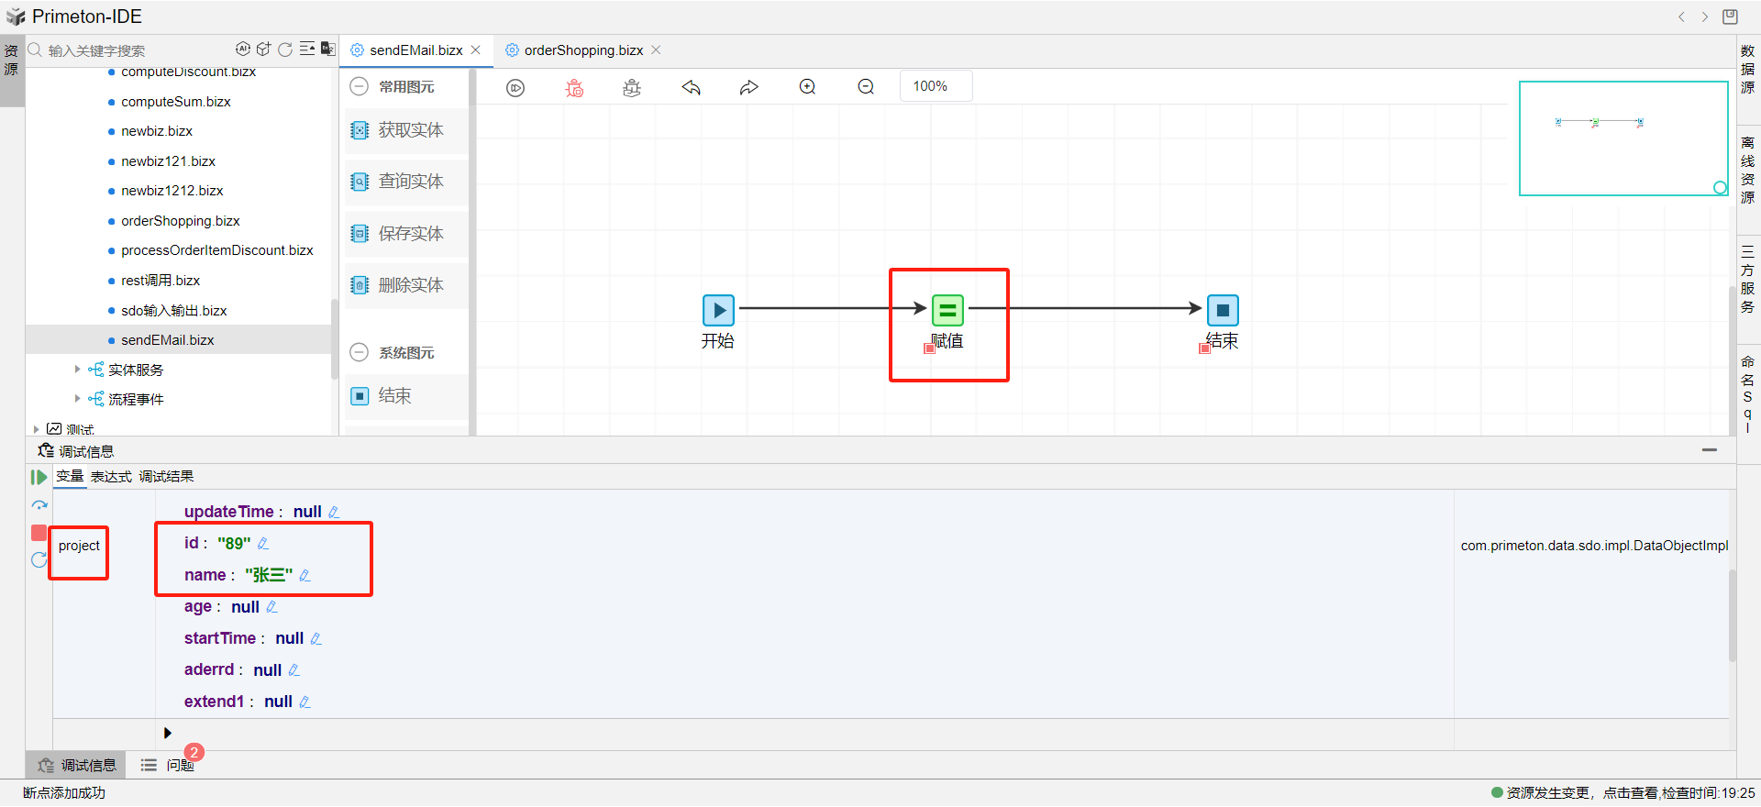The height and width of the screenshot is (807, 1761).
Task: Collapse the 常用图元 palette group
Action: click(360, 86)
